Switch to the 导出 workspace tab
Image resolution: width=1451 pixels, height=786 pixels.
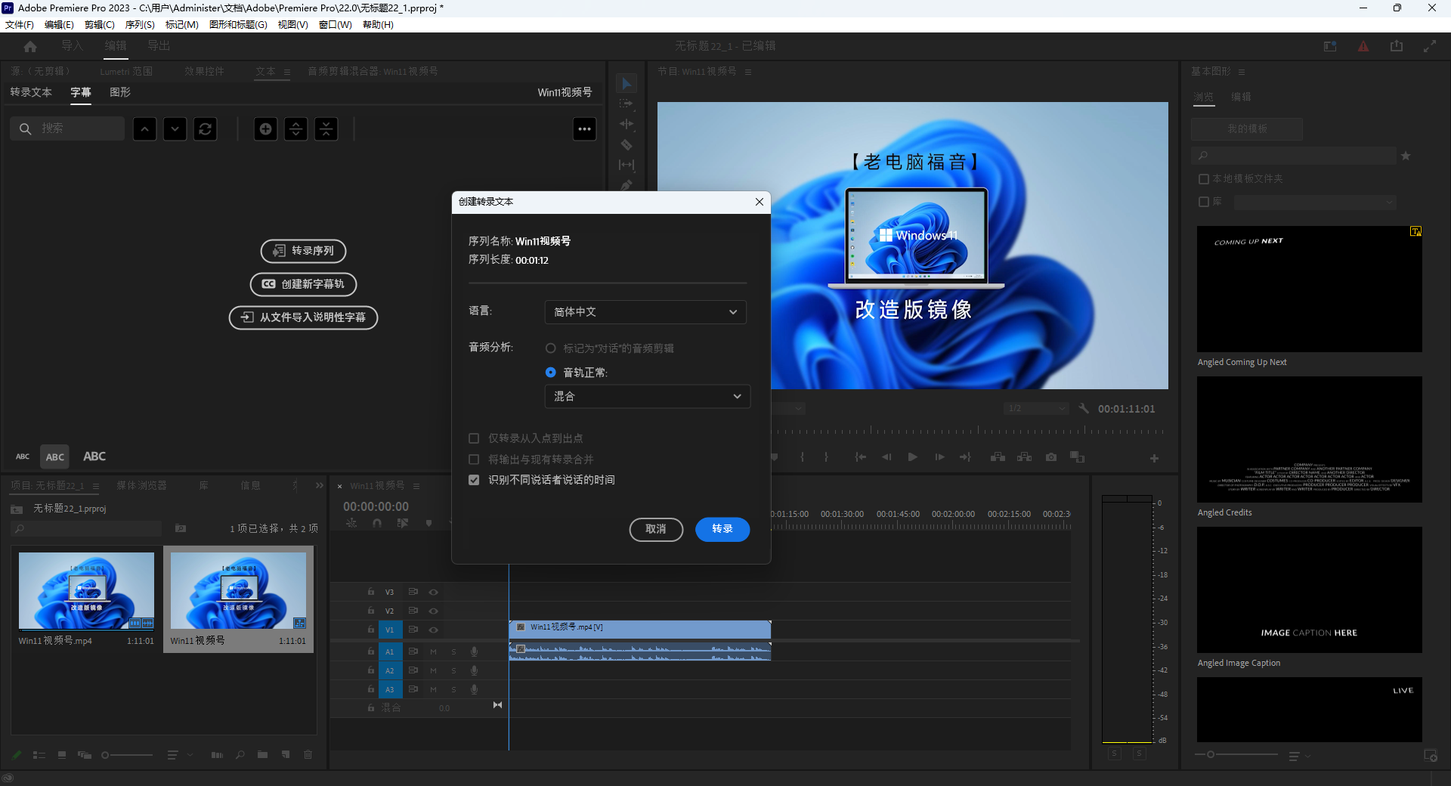[159, 46]
